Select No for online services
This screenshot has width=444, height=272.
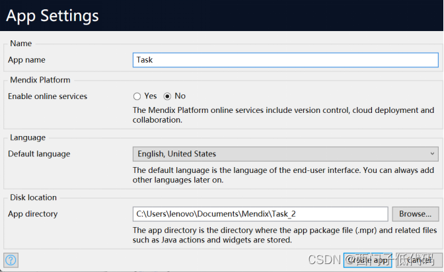pyautogui.click(x=167, y=96)
